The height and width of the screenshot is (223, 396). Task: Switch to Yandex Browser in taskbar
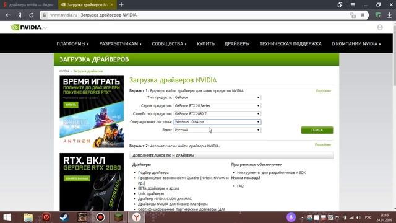point(136,217)
